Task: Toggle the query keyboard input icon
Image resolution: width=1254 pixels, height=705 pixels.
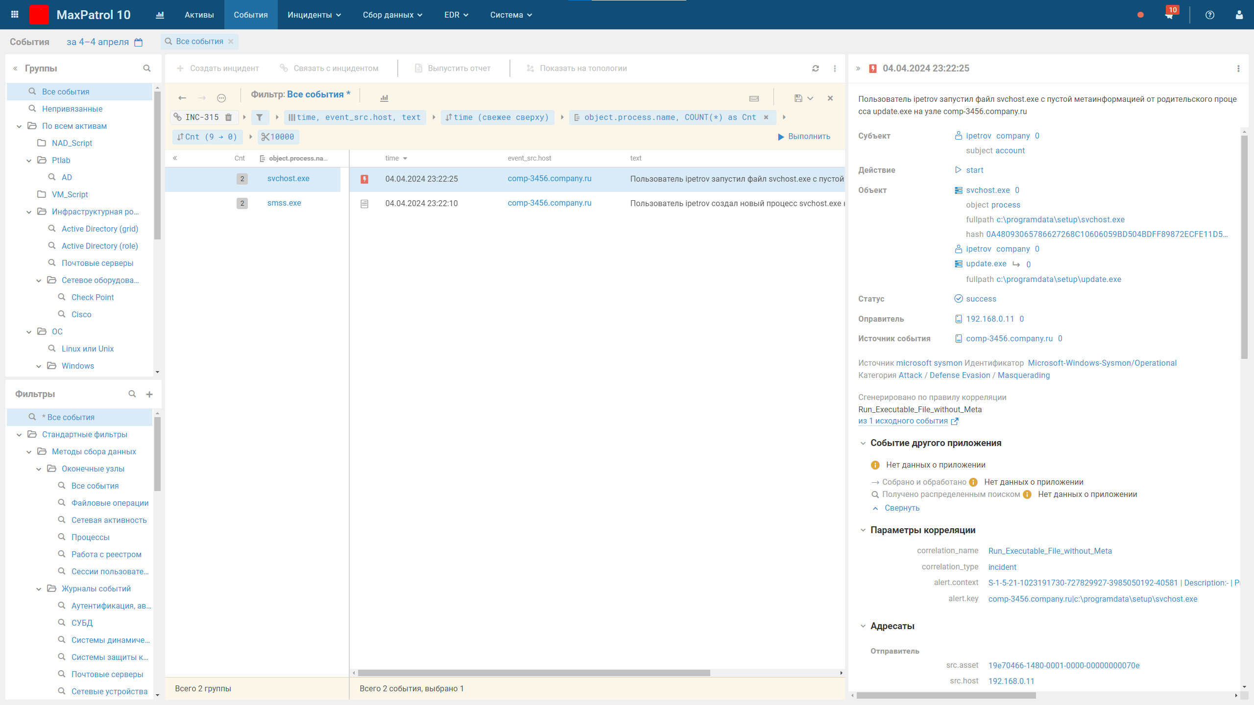Action: coord(754,98)
